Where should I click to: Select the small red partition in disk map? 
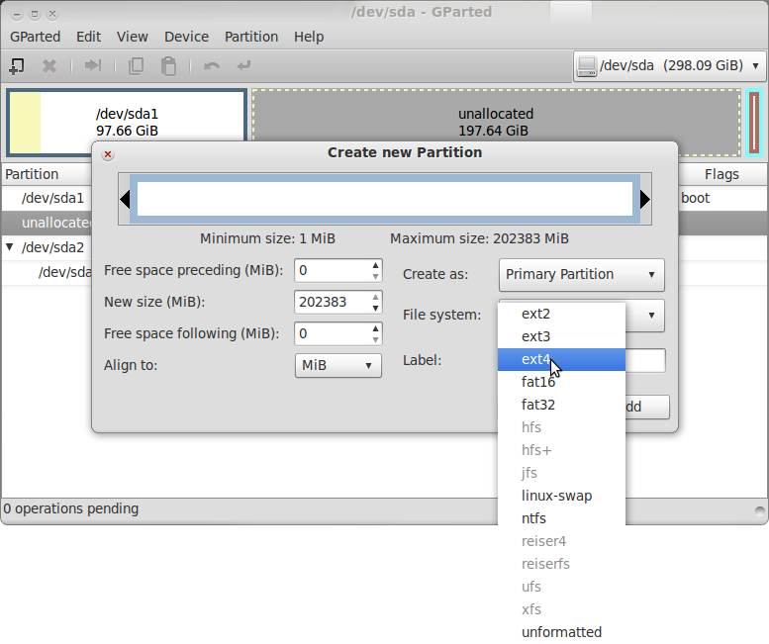(754, 123)
